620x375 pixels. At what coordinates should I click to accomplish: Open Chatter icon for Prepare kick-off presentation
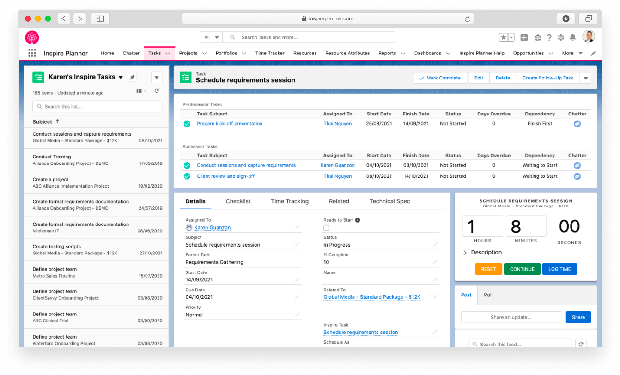click(x=577, y=124)
